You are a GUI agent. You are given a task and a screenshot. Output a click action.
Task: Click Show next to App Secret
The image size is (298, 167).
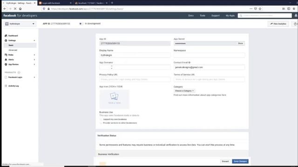(x=240, y=43)
